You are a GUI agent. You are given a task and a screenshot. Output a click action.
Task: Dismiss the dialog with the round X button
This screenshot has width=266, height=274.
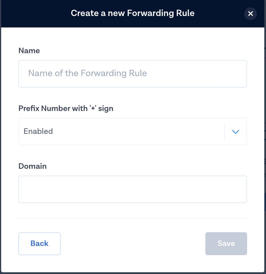click(x=251, y=13)
